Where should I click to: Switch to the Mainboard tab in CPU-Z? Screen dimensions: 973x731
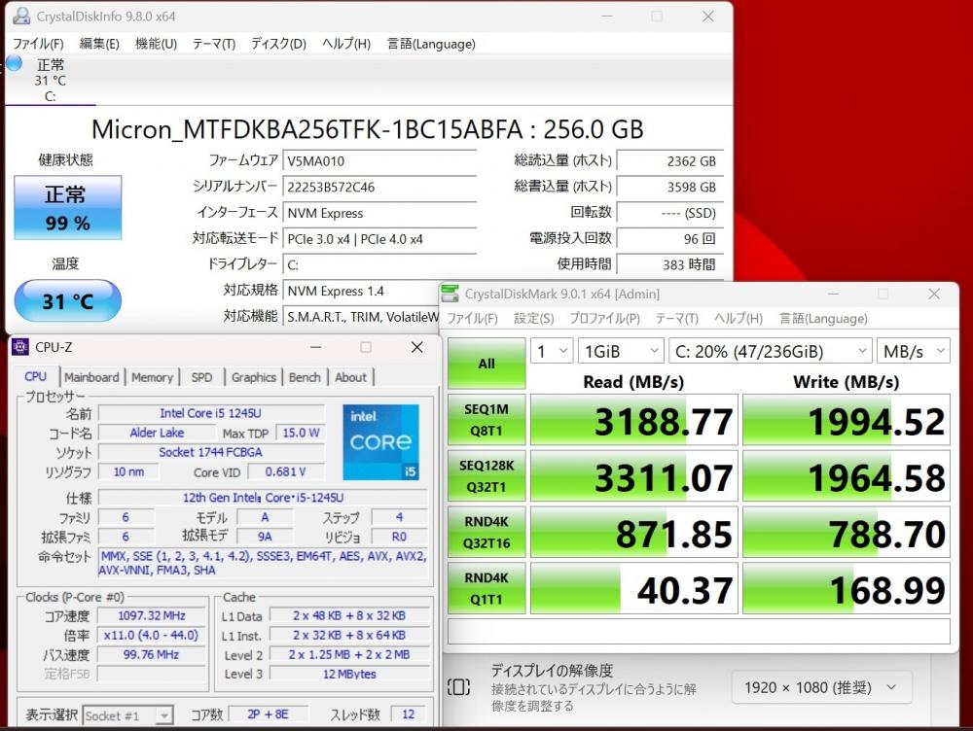(91, 377)
